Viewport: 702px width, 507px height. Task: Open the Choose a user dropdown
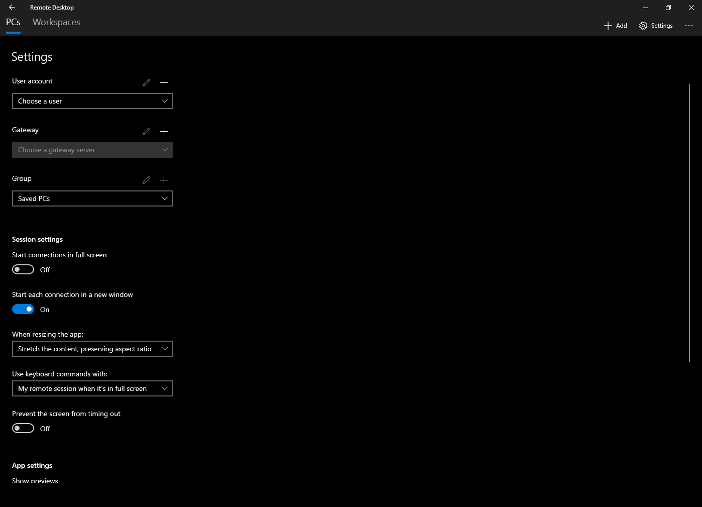92,101
